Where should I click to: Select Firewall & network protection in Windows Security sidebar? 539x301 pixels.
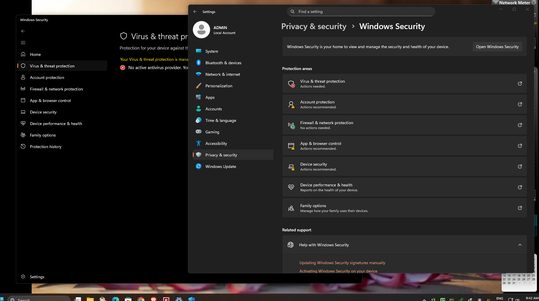tap(62, 89)
